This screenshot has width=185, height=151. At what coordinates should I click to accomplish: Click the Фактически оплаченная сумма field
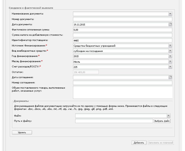point(122,30)
